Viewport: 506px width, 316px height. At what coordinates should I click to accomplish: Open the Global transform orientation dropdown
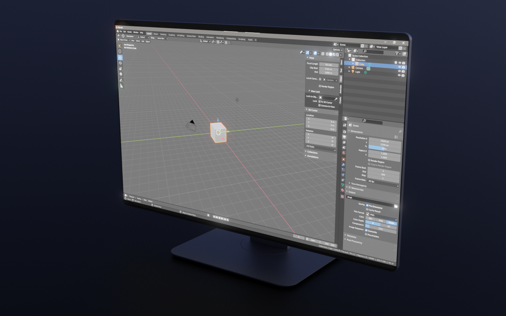(x=205, y=41)
